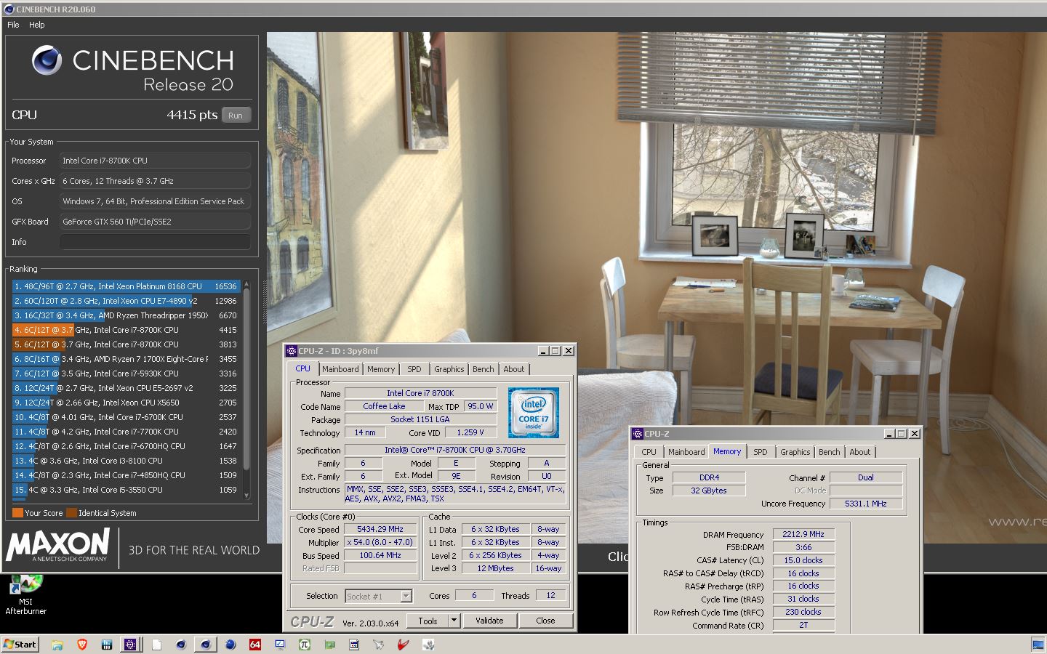Image resolution: width=1047 pixels, height=654 pixels.
Task: Click the GFX Board field GeForce GTX 560 Ti
Action: pos(155,222)
